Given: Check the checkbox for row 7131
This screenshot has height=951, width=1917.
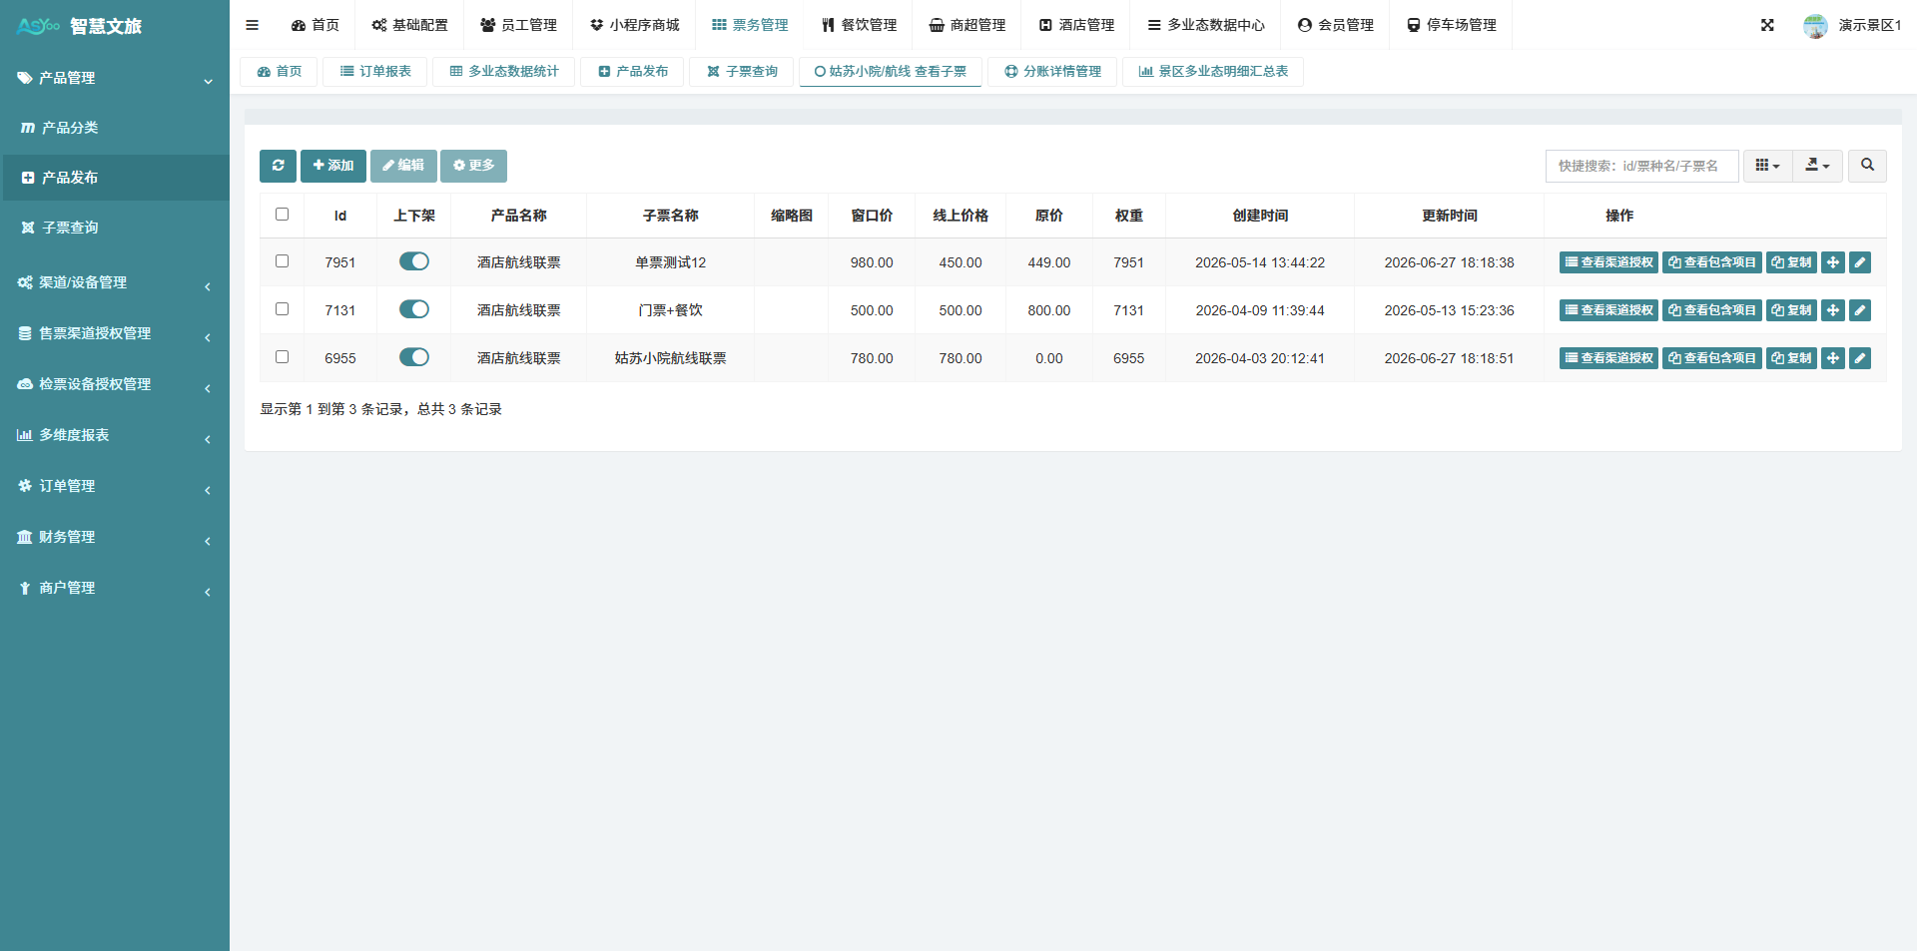Looking at the screenshot, I should tap(282, 309).
